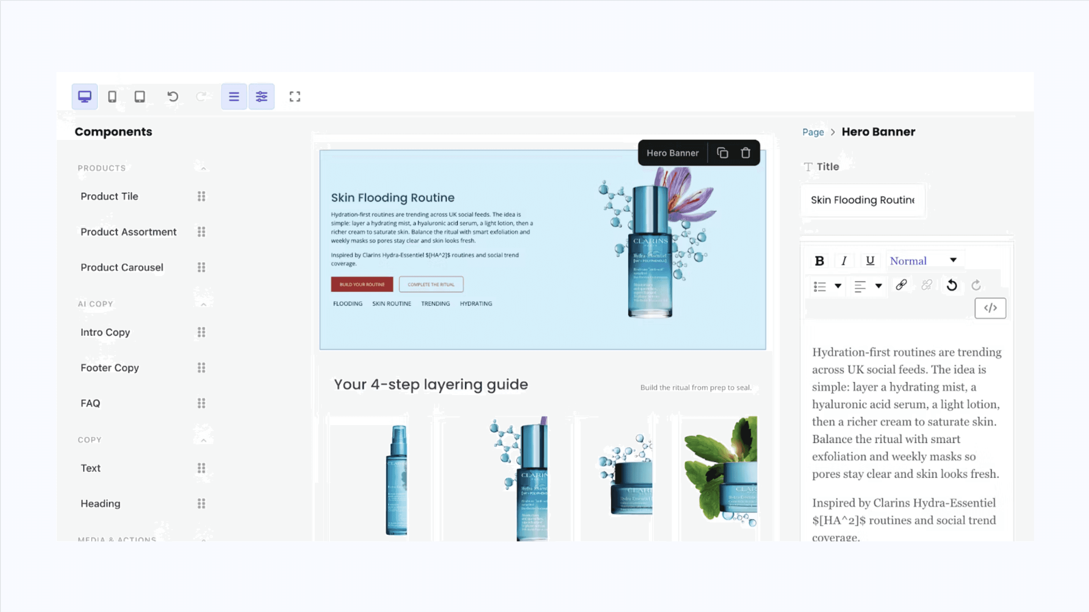Go back to Page breadcrumb
This screenshot has width=1089, height=612.
(x=813, y=132)
